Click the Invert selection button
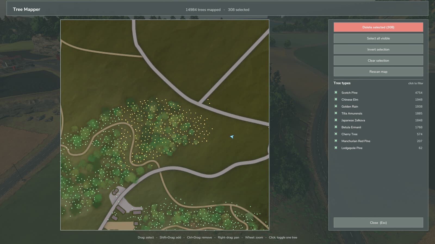 tap(378, 49)
